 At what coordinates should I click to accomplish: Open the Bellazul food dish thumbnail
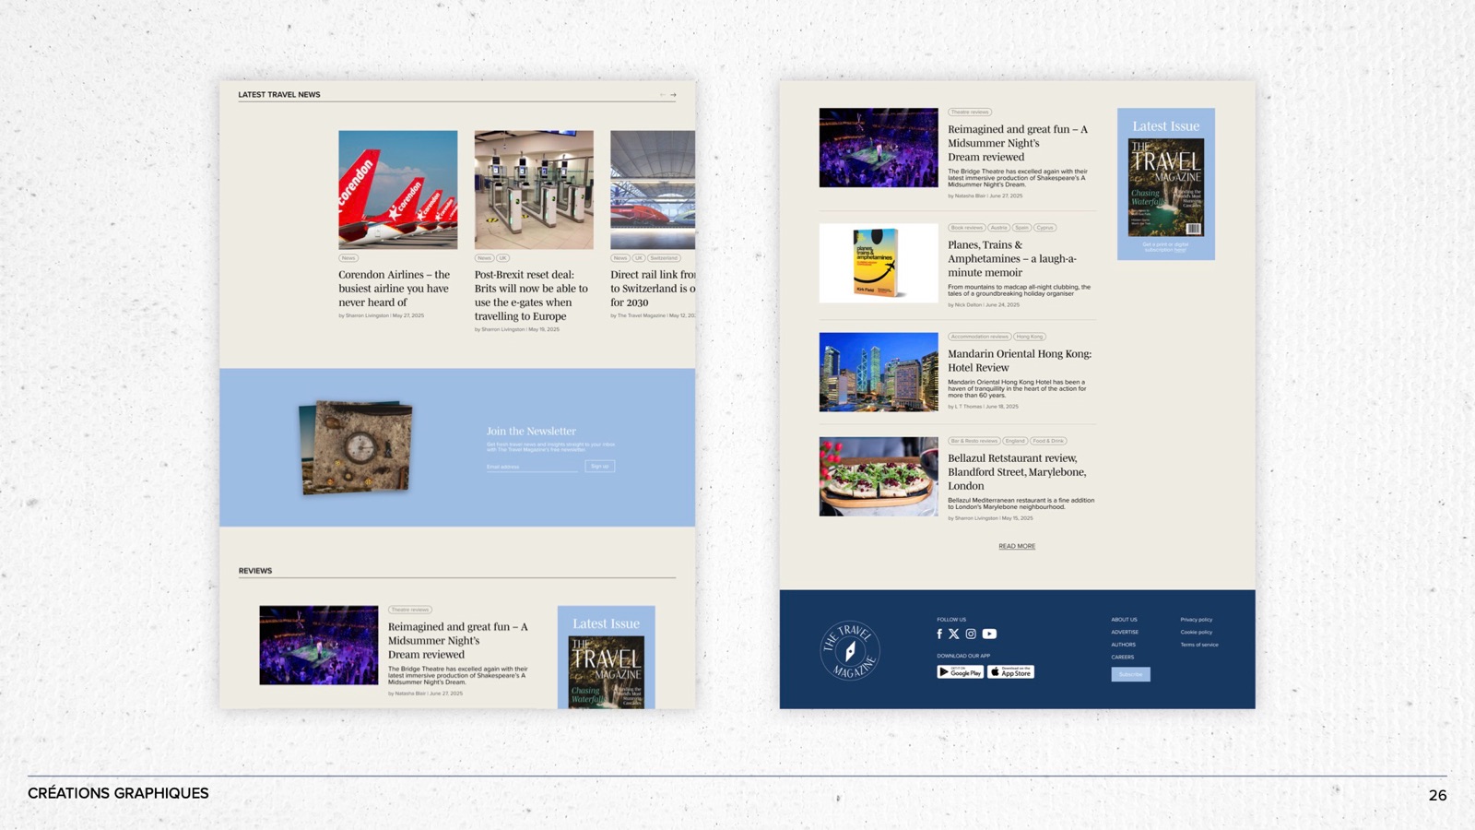pos(879,476)
